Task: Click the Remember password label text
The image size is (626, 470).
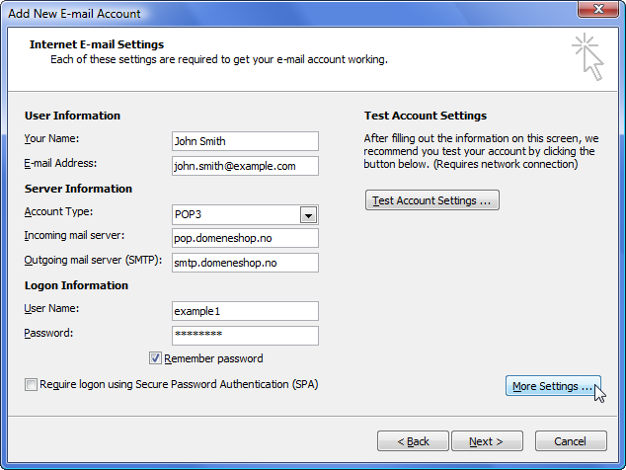Action: tap(213, 358)
